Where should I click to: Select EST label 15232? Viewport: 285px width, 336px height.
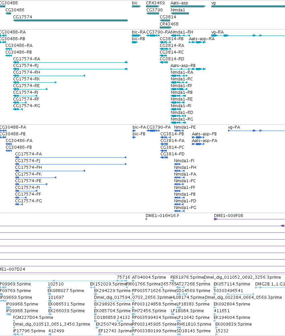click(x=222, y=331)
